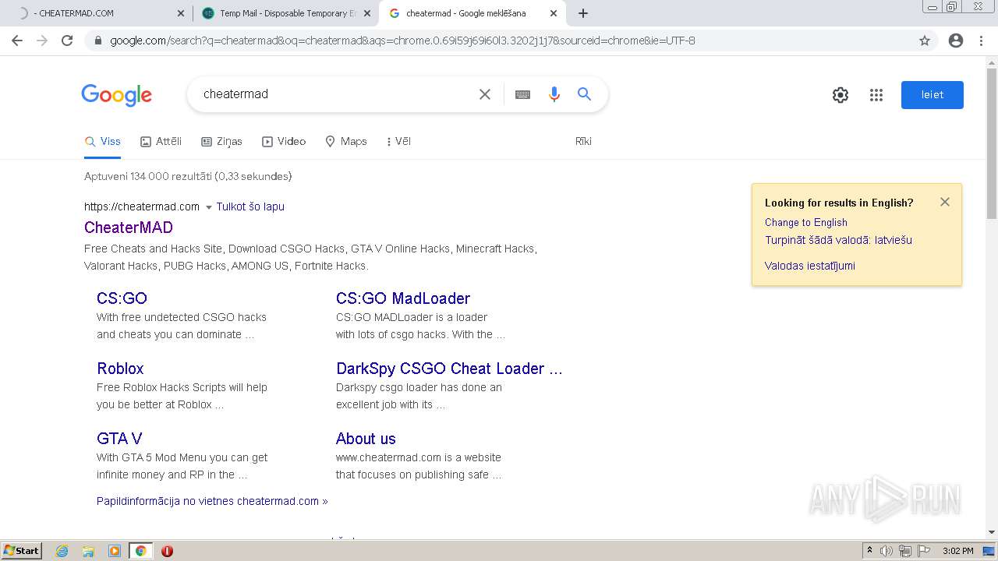Click Papildinformācija no vietnes cheatermad.com link

tap(212, 501)
